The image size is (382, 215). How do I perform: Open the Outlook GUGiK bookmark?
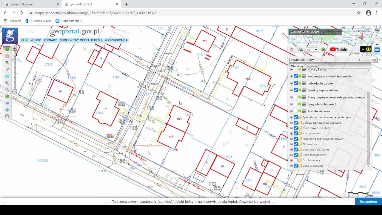point(38,21)
